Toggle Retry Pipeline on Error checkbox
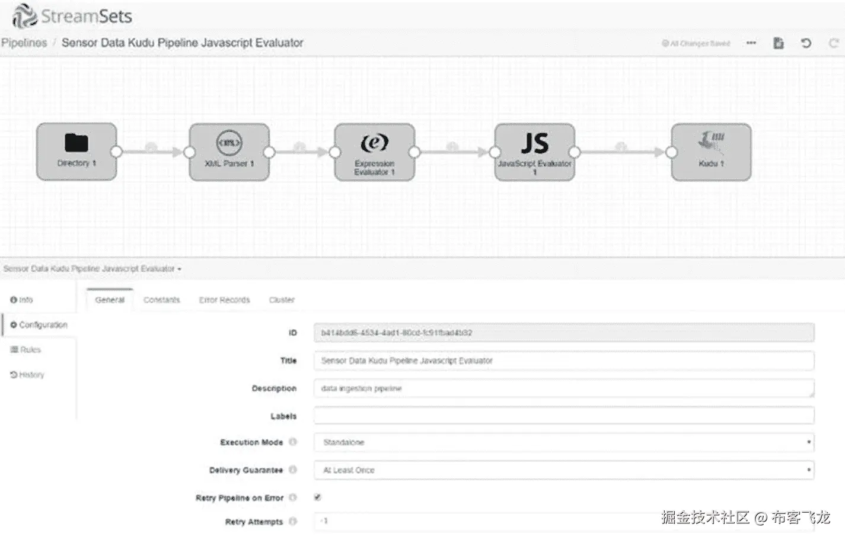 click(317, 497)
